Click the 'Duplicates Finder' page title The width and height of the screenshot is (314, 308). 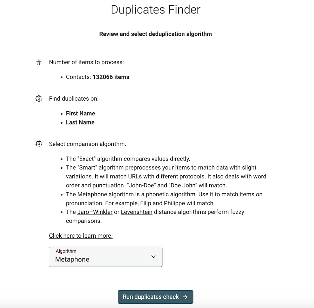[x=155, y=10]
